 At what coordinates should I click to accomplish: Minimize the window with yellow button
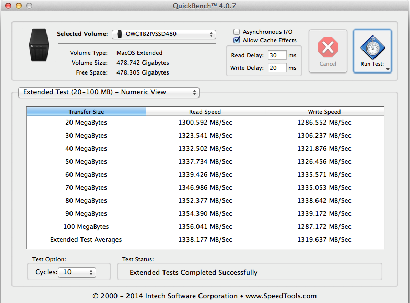[x=18, y=5]
